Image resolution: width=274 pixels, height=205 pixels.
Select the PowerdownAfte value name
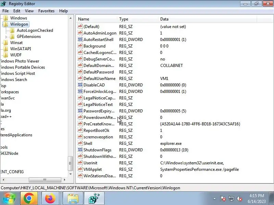click(99, 117)
